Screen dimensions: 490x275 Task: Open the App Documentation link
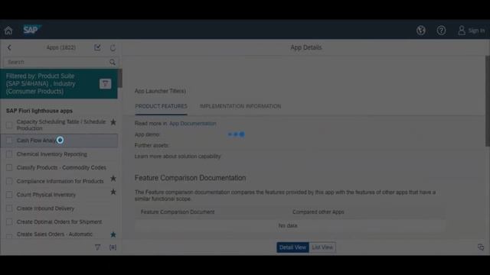(193, 124)
